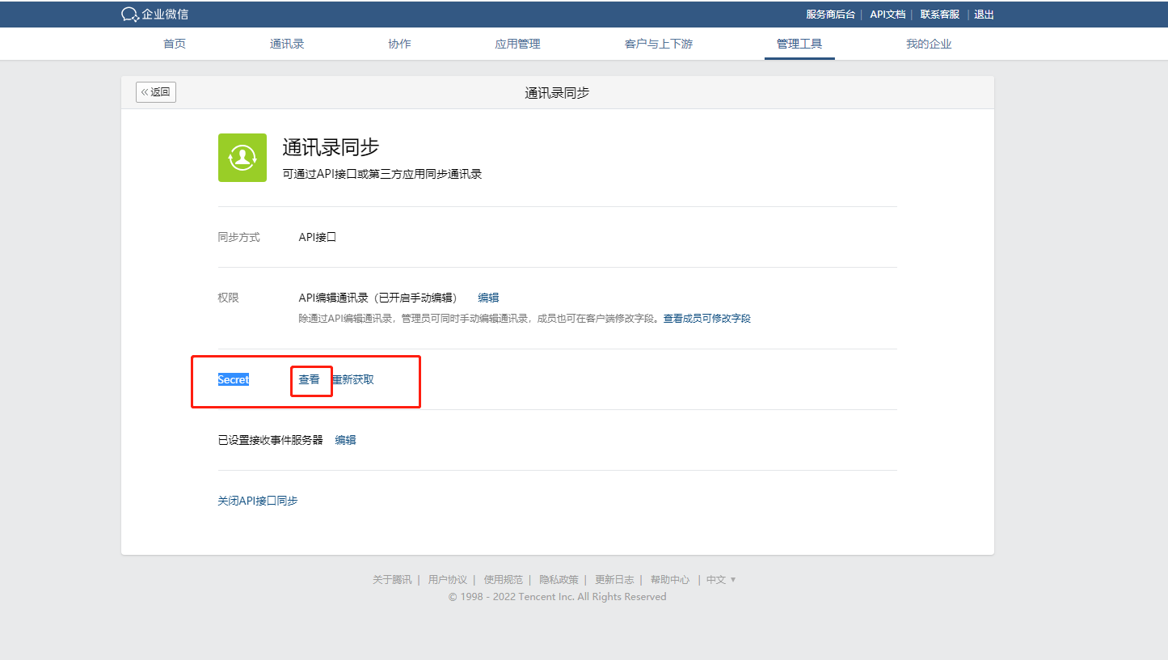Viewport: 1168px width, 660px height.
Task: Open the 查看成员可修改字段 link
Action: 707,319
